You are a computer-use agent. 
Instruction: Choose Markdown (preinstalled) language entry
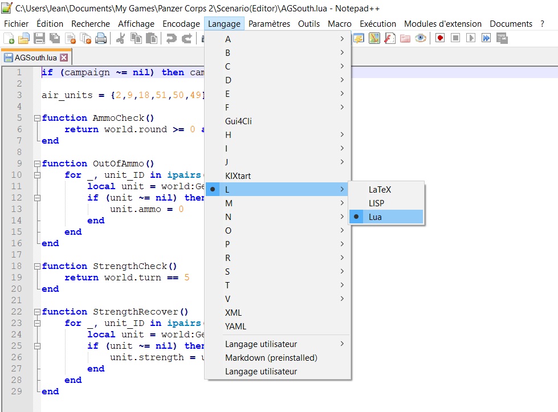271,358
